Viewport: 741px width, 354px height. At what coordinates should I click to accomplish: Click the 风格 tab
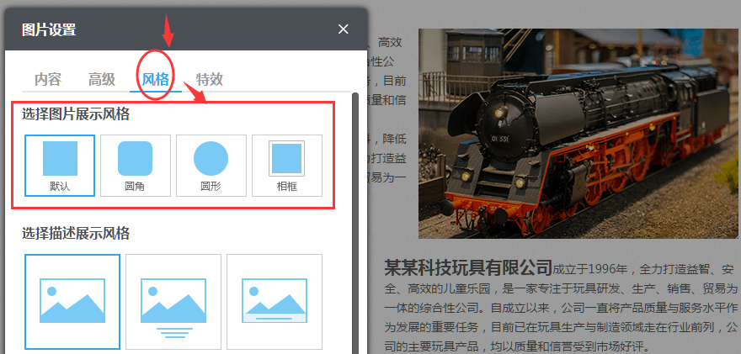point(156,80)
